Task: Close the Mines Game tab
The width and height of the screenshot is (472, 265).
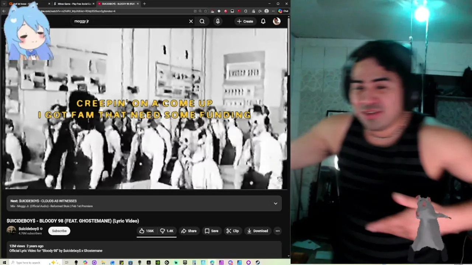Action: (x=93, y=4)
